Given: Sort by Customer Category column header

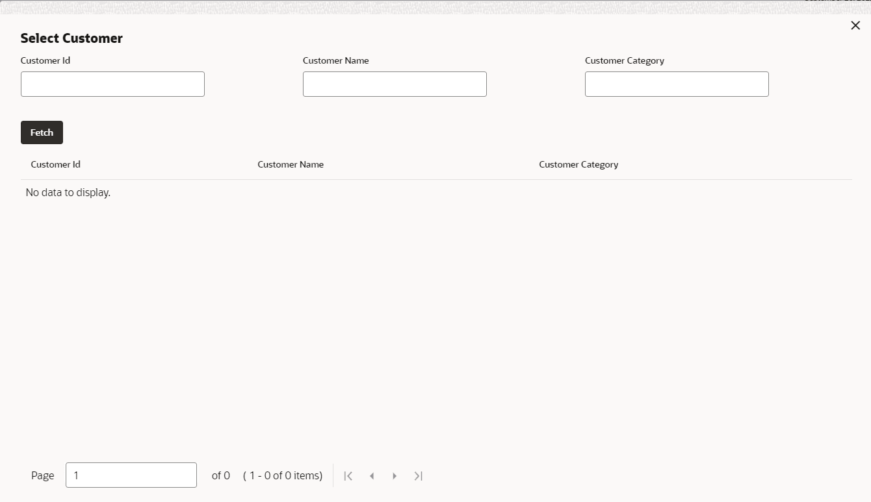Looking at the screenshot, I should pyautogui.click(x=578, y=164).
